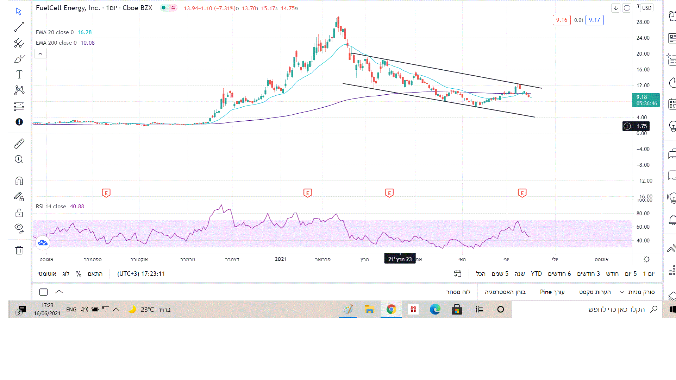Toggle percent scale mode
Image resolution: width=676 pixels, height=380 pixels.
(x=79, y=274)
